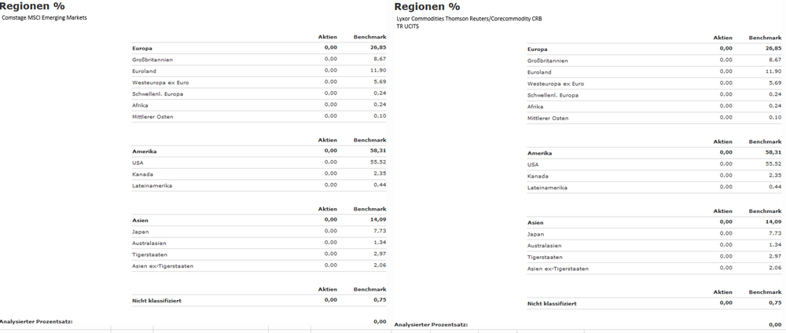Click 'Afrika' row in left panel
The width and height of the screenshot is (786, 333).
(x=259, y=105)
